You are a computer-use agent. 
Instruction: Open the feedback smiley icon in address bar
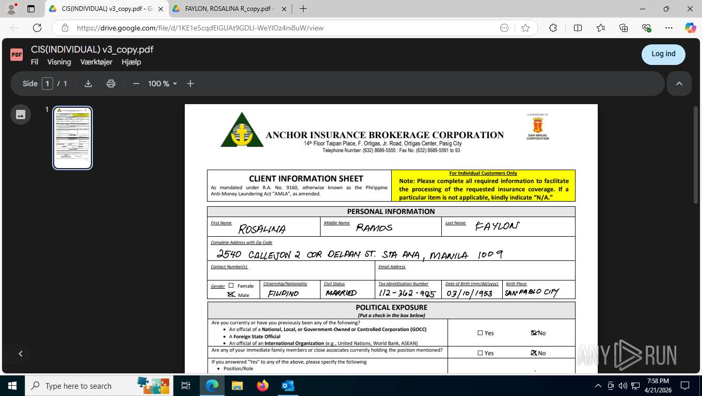pyautogui.click(x=504, y=28)
